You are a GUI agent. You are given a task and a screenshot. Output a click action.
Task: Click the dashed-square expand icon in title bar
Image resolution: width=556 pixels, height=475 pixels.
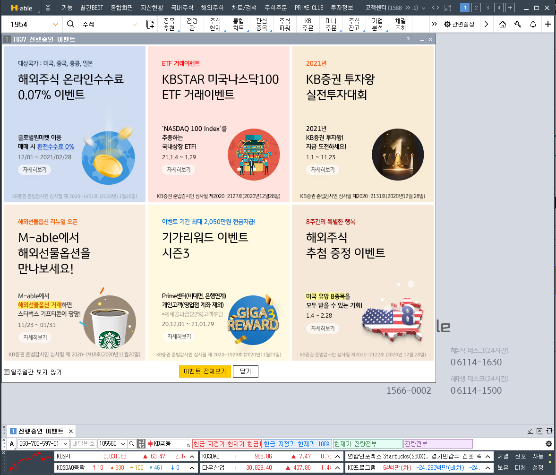tap(447, 8)
